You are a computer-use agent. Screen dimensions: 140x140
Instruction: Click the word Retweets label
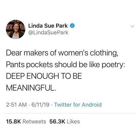pos(34,121)
